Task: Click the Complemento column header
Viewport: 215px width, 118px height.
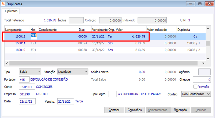Action: [x=58, y=30]
